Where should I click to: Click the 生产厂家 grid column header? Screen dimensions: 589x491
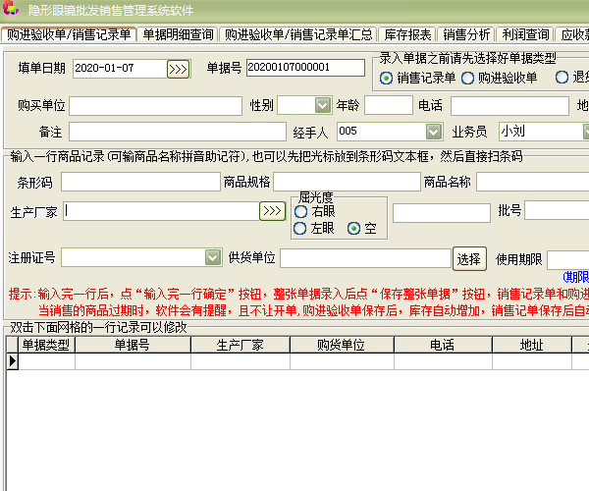pyautogui.click(x=241, y=345)
